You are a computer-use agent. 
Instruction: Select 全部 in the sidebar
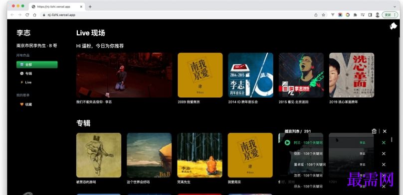click(37, 65)
